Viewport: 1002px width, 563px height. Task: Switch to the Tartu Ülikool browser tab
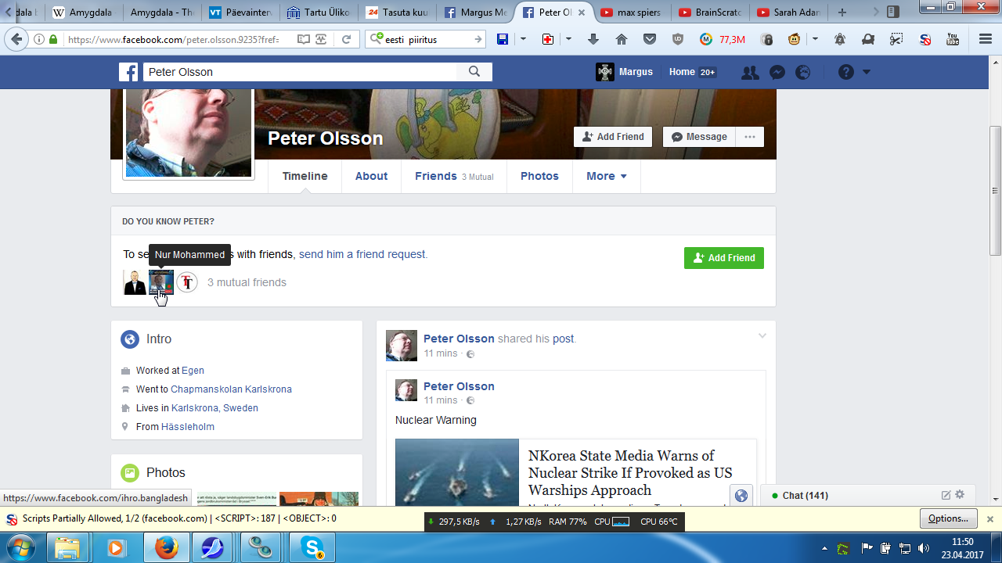pyautogui.click(x=319, y=13)
